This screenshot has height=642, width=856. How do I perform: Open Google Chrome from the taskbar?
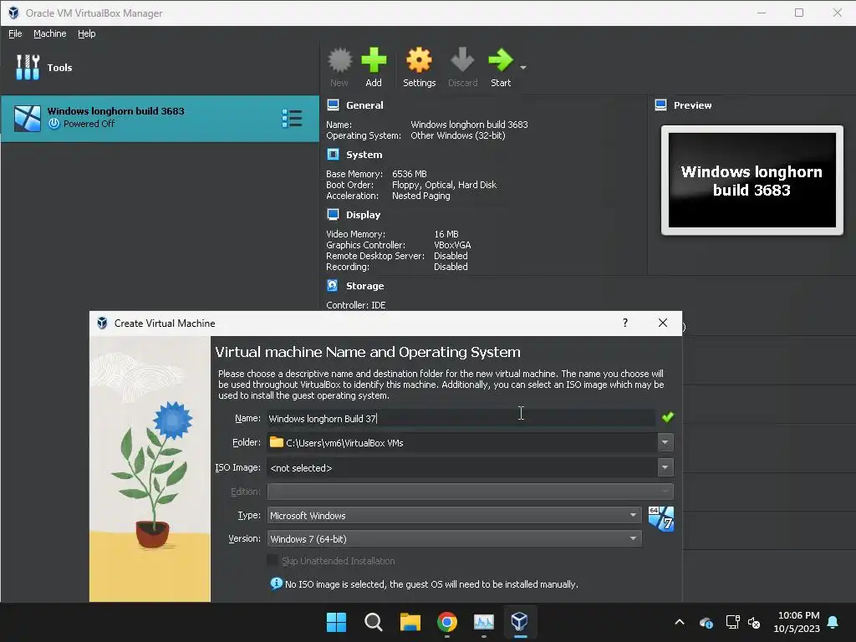point(447,622)
